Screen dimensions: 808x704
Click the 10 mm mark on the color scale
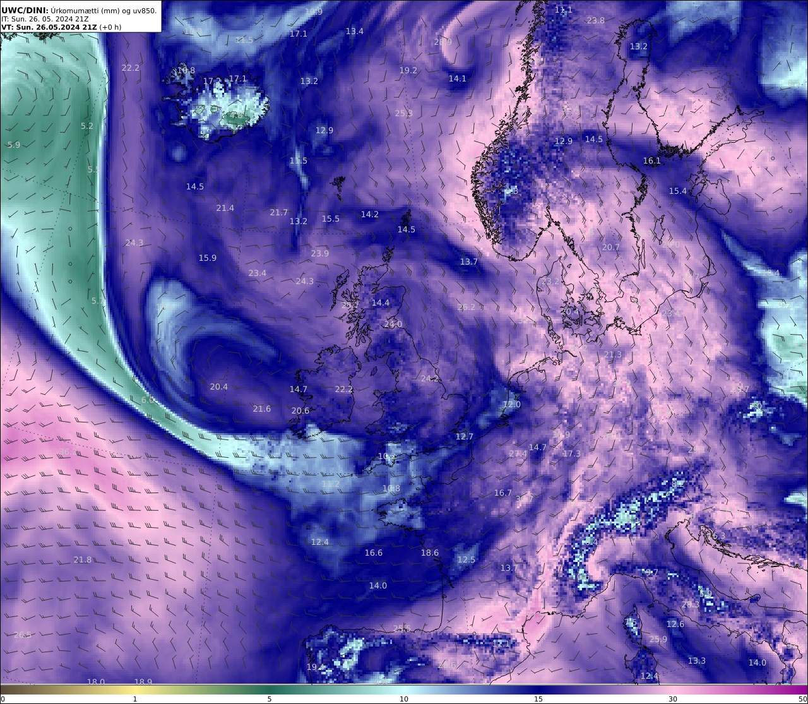pyautogui.click(x=404, y=698)
